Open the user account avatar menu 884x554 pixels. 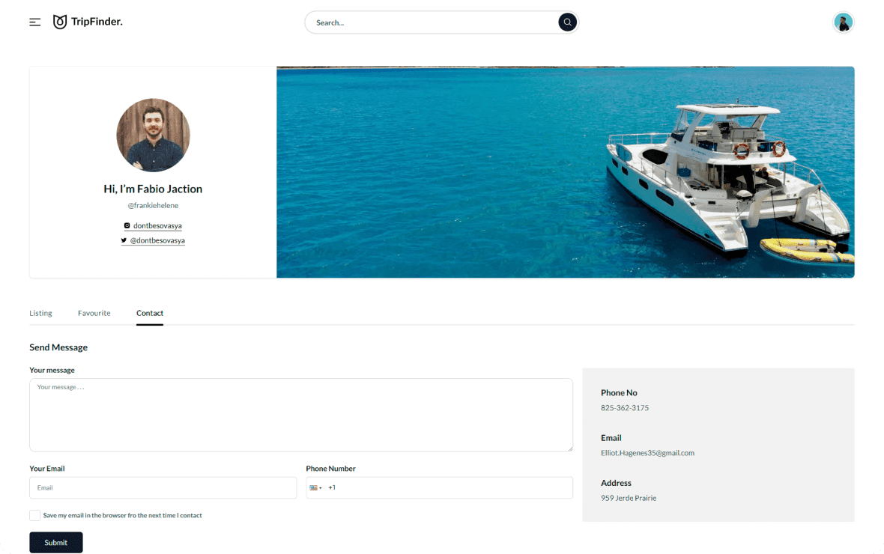(843, 22)
